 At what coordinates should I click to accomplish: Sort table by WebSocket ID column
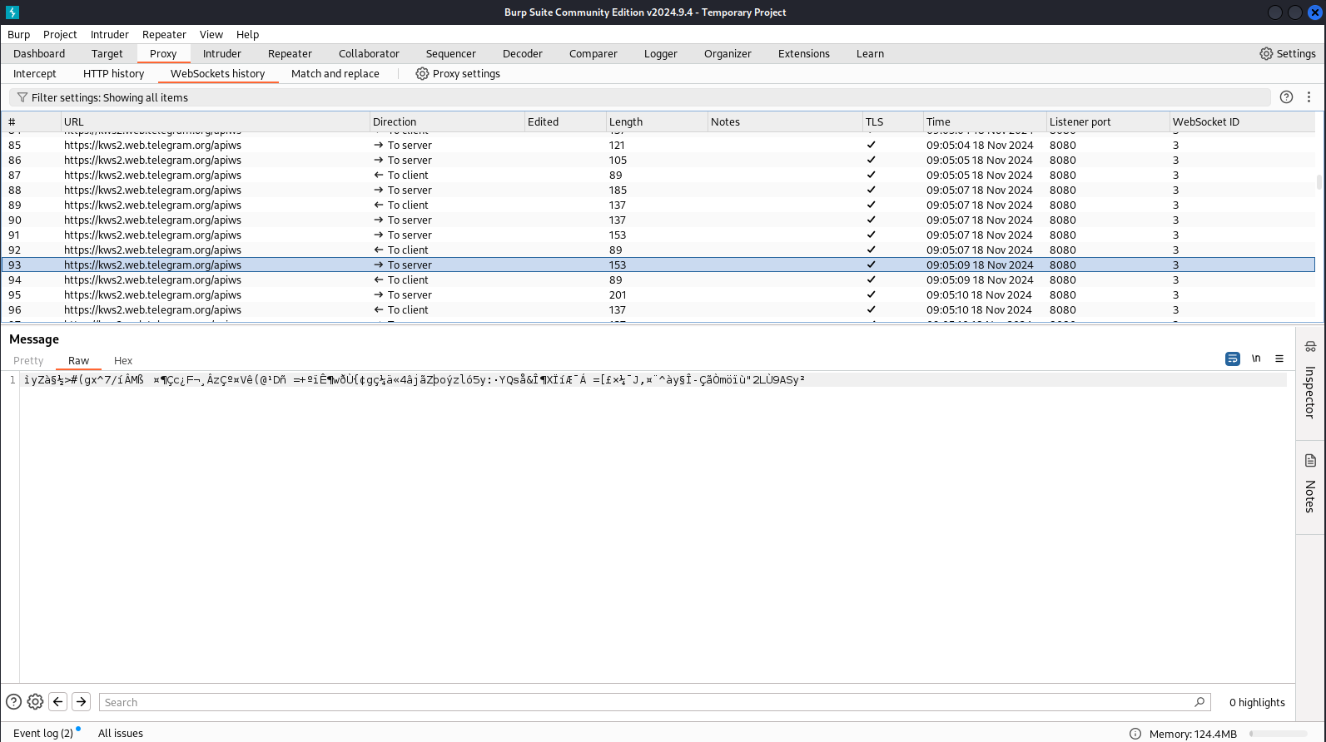(1241, 121)
